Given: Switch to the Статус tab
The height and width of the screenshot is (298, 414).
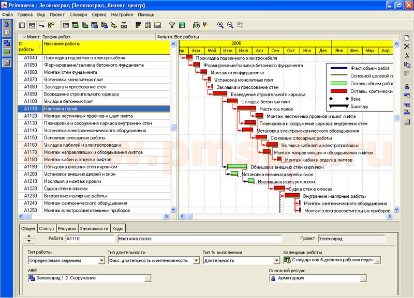Looking at the screenshot, I should pyautogui.click(x=46, y=229).
